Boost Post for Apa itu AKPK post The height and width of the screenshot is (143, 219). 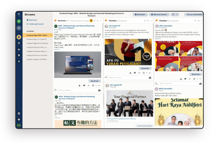pos(196,74)
